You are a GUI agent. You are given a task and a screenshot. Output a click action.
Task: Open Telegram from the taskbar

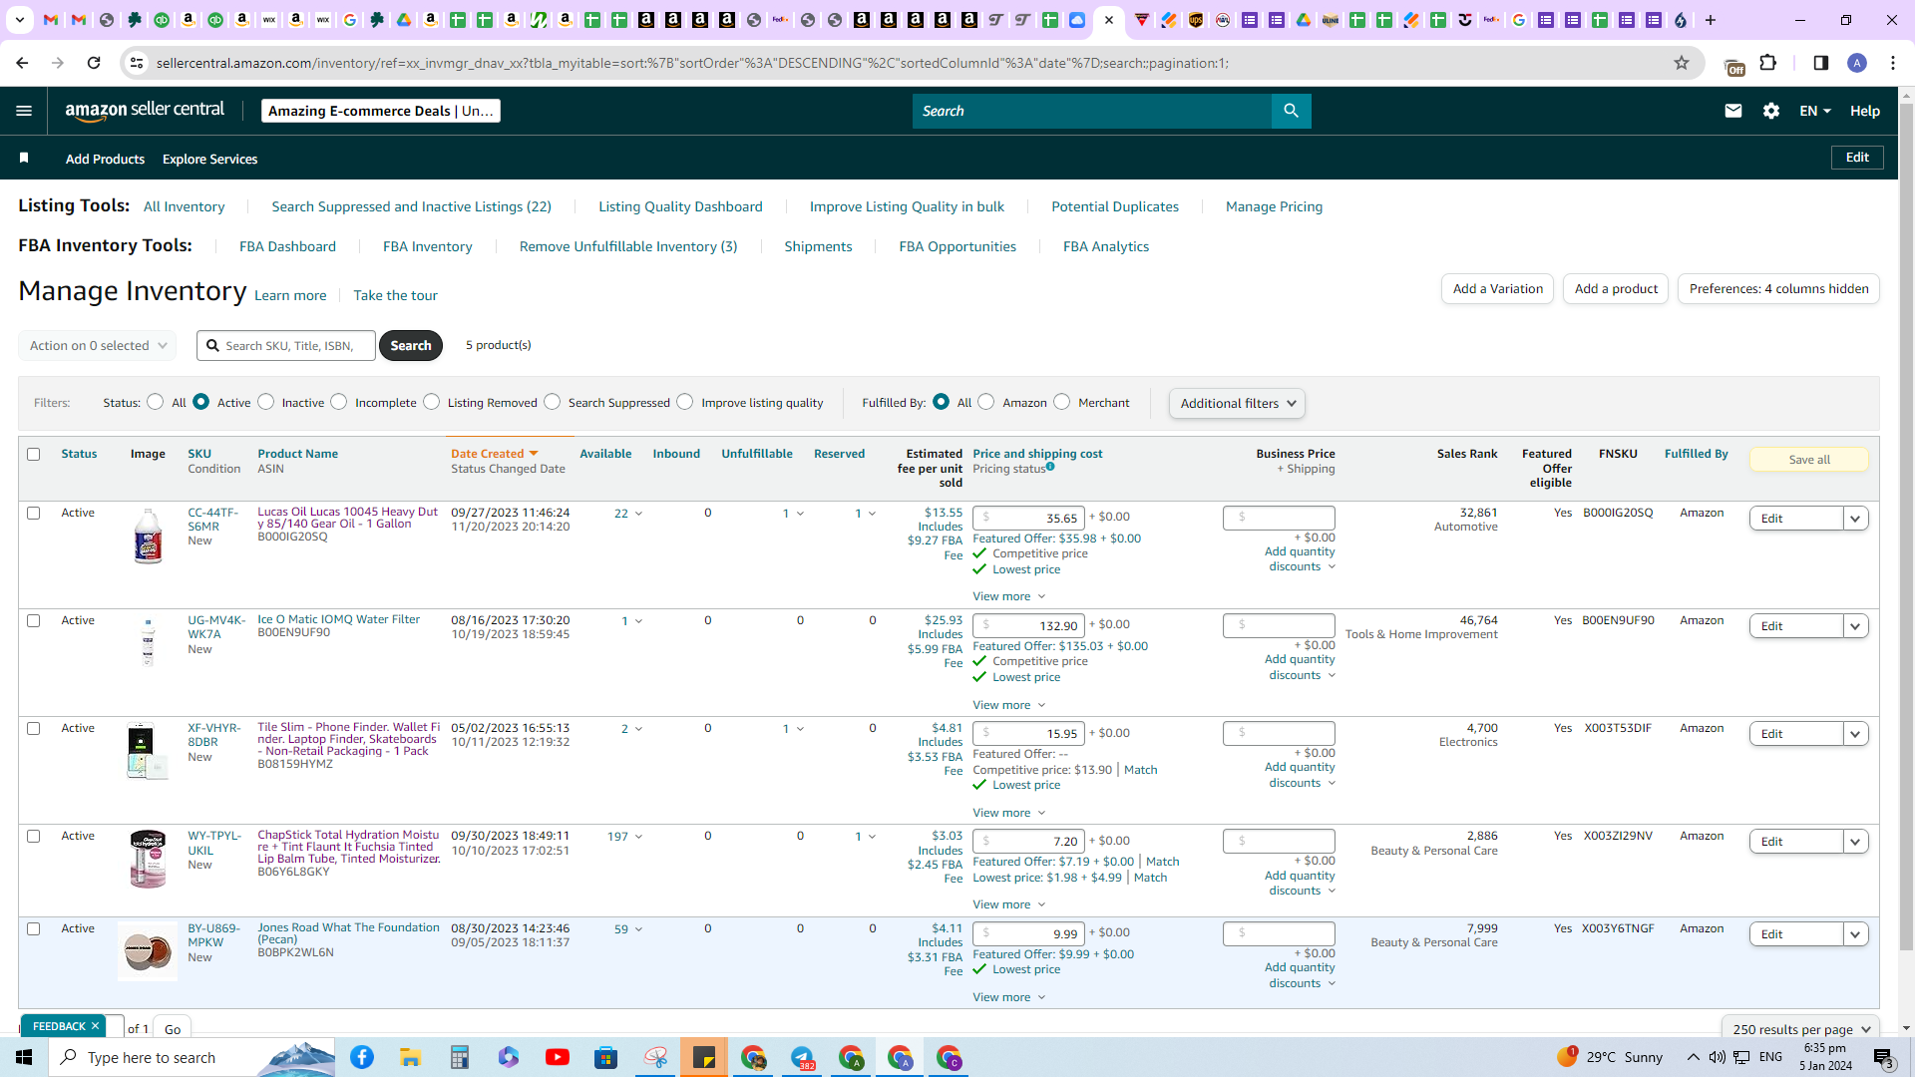[802, 1057]
